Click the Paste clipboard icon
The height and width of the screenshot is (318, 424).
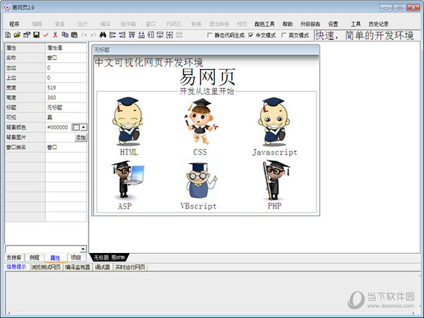74,35
